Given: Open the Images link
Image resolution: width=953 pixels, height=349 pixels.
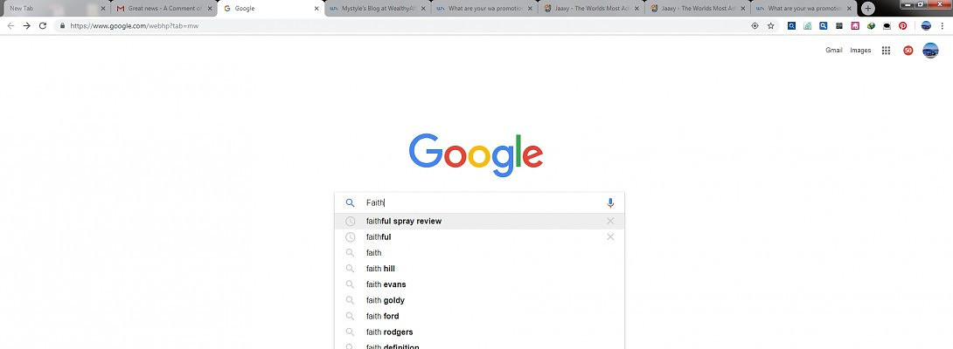Looking at the screenshot, I should pos(860,51).
